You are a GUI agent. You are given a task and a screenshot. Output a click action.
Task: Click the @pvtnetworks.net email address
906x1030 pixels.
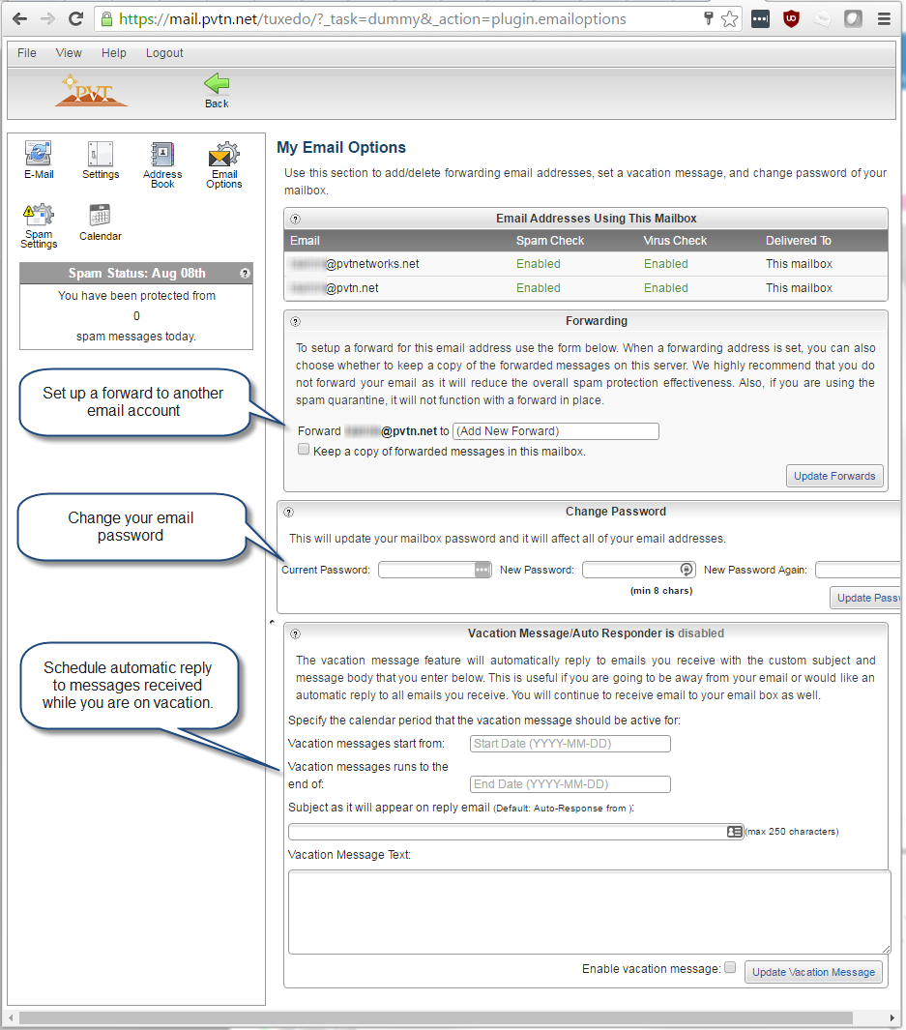point(355,264)
